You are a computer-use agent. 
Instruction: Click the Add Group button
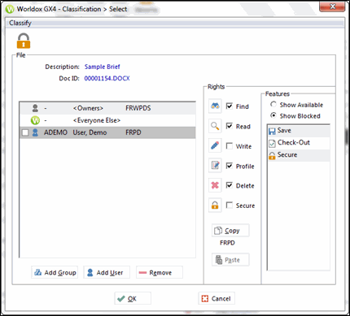[x=55, y=272]
